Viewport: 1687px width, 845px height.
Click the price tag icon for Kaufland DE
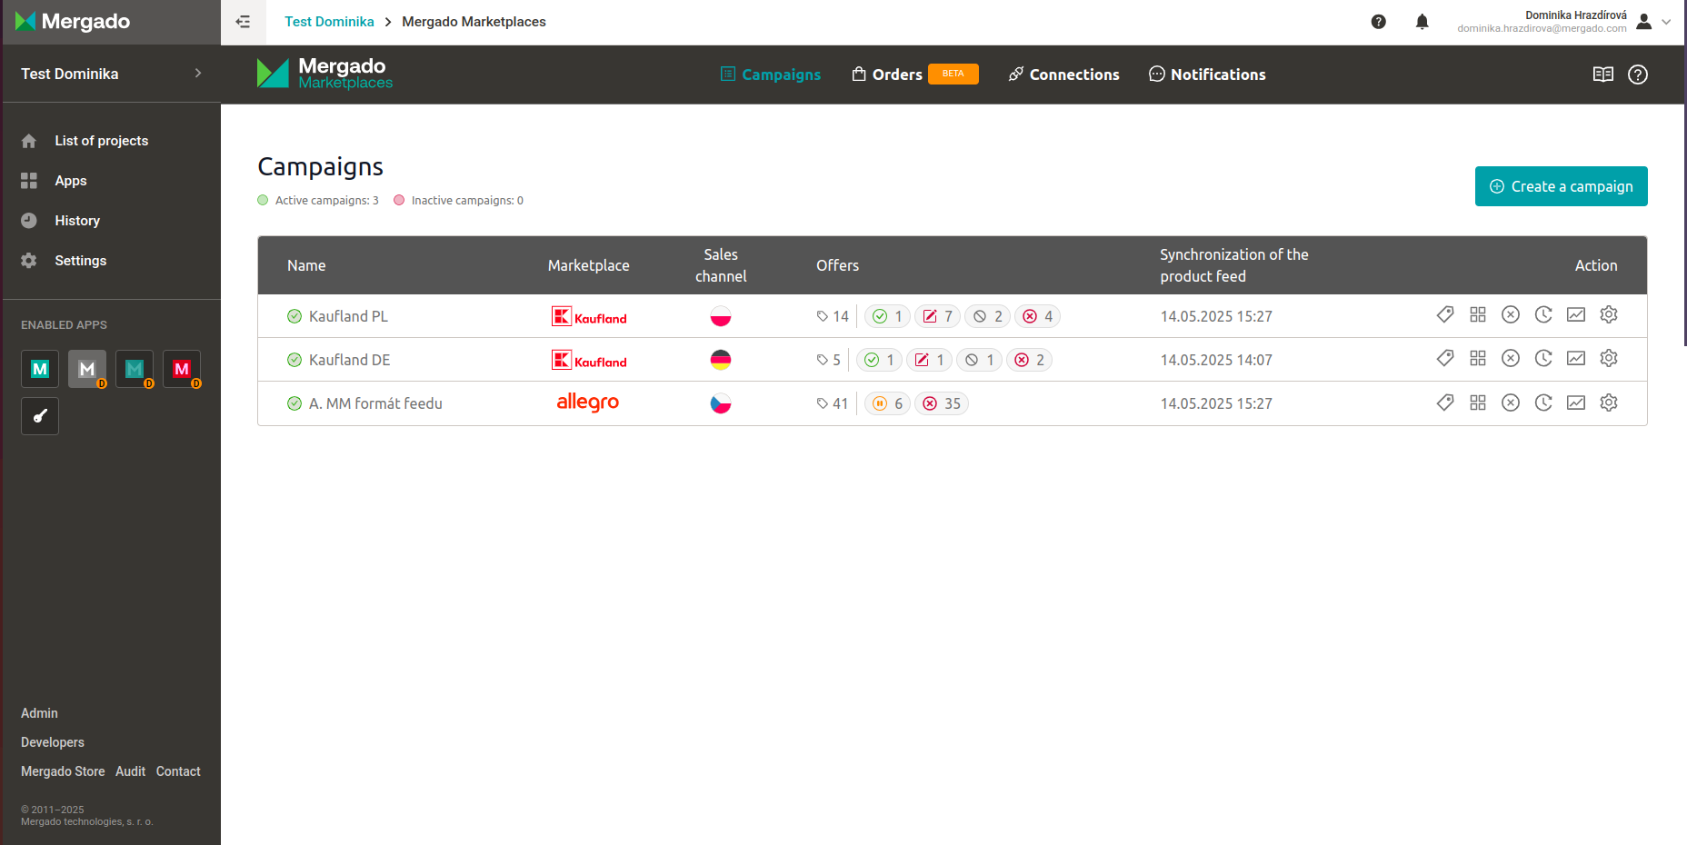(x=1444, y=359)
